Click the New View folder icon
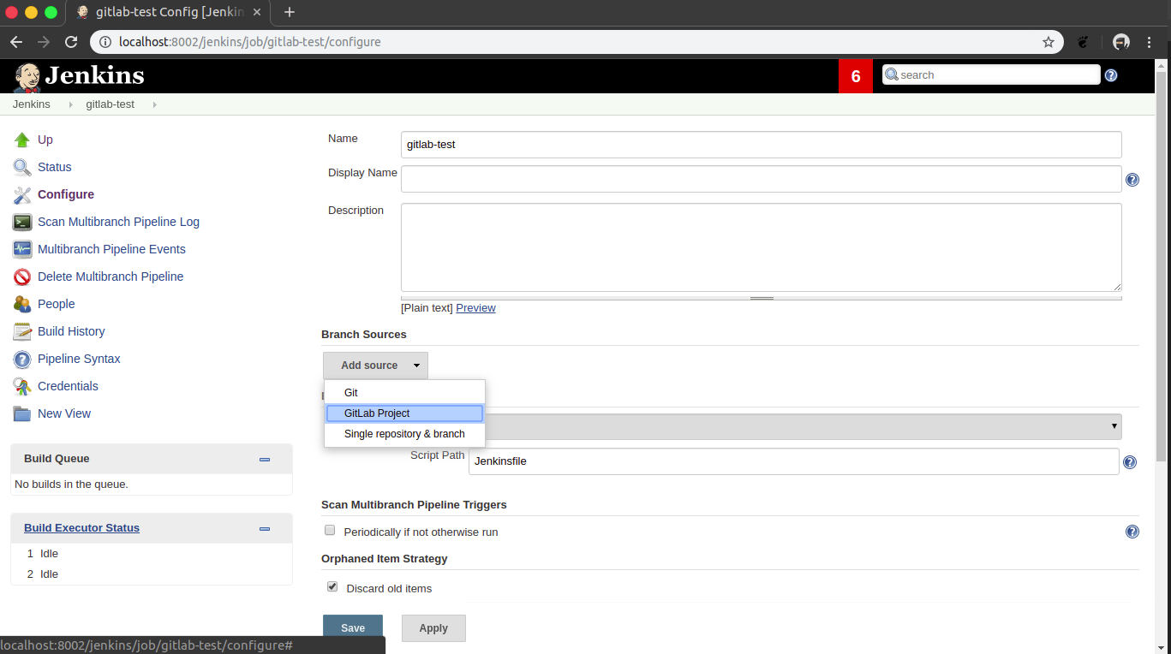The width and height of the screenshot is (1171, 654). [x=22, y=413]
